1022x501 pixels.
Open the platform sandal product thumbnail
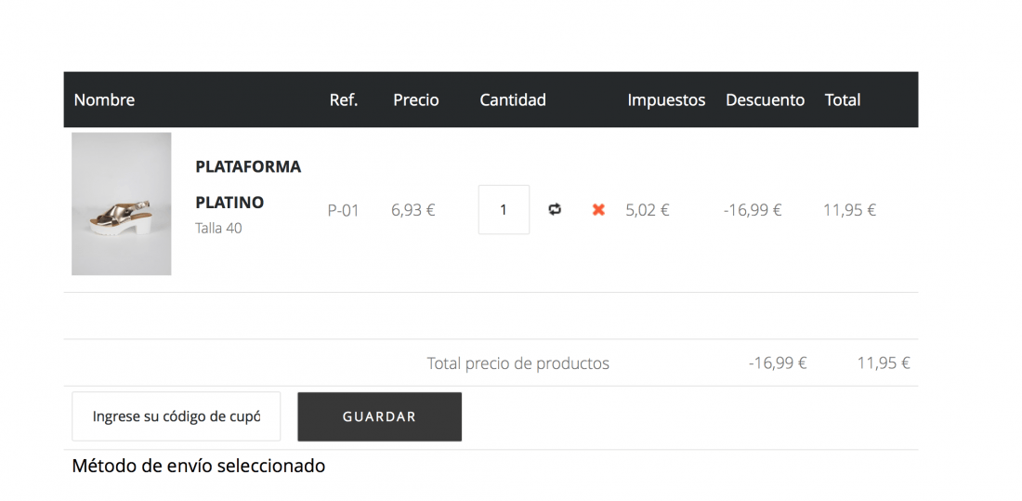121,204
